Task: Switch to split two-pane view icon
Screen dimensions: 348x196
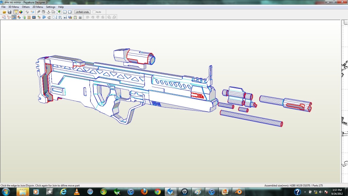Action: [65, 12]
